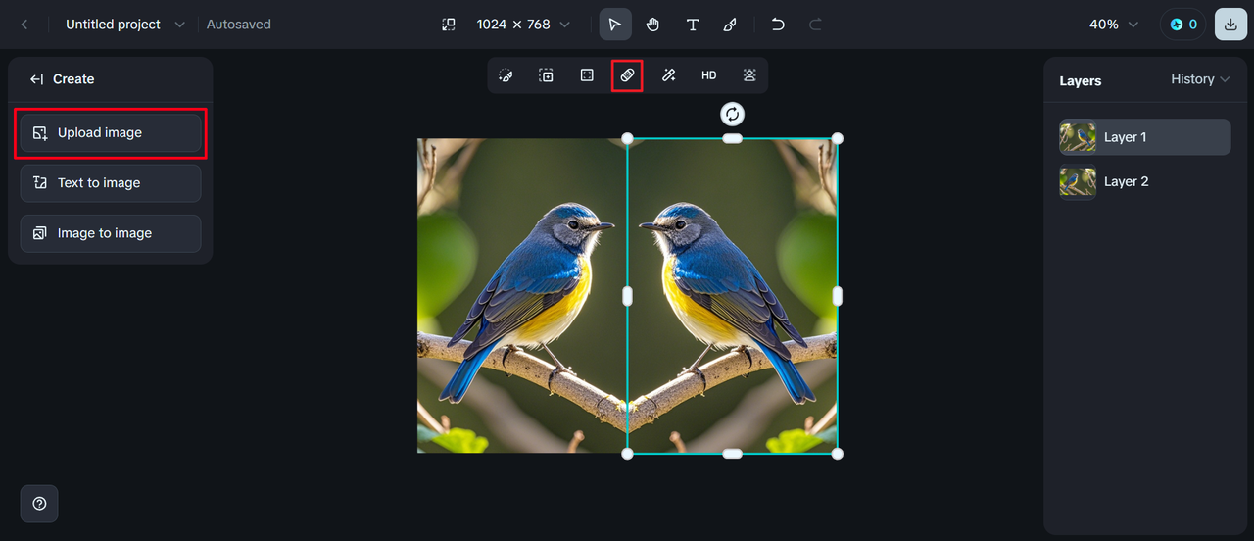Apply the HD upscale tool
Viewport: 1254px width, 541px height.
708,75
